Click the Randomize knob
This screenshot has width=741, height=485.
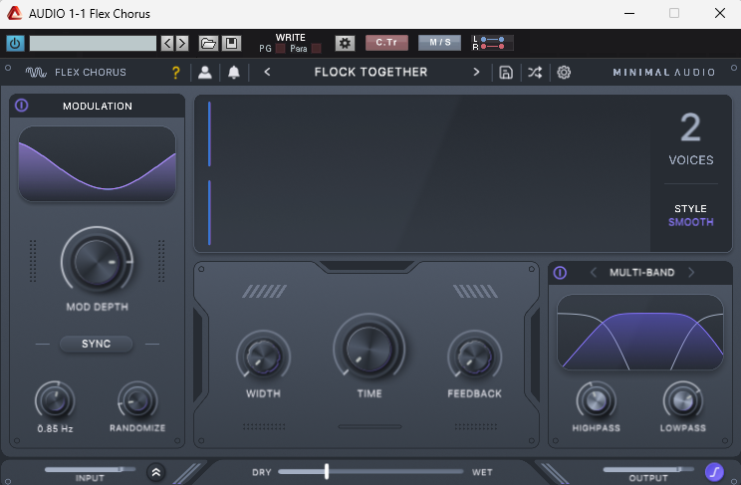point(137,401)
